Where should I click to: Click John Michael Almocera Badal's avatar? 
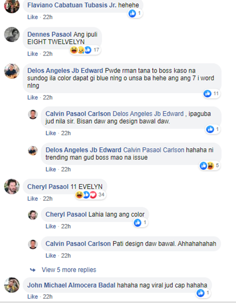pos(12,285)
